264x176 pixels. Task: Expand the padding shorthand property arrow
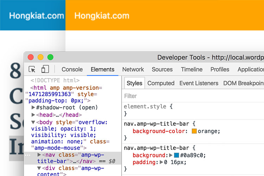tap(161, 162)
